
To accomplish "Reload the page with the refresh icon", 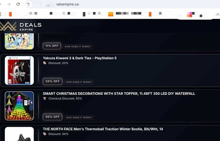I will [18, 4].
